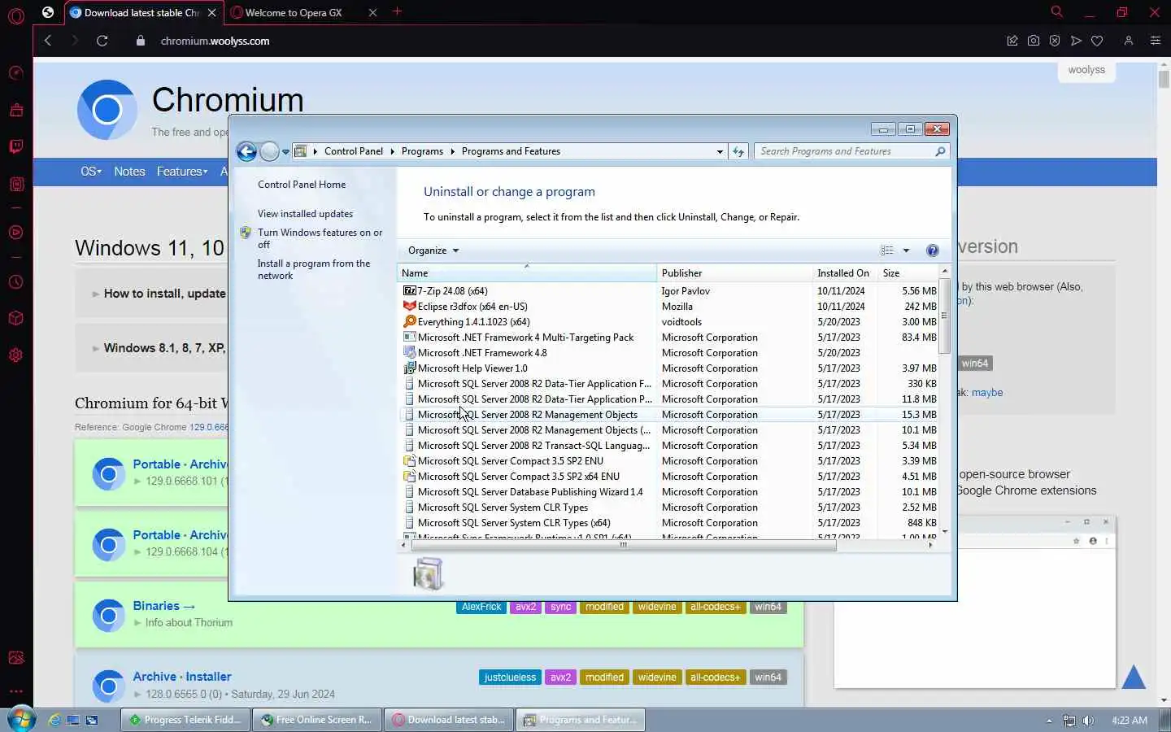1171x732 pixels.
Task: Click the volume speaker tray icon
Action: click(x=1089, y=721)
